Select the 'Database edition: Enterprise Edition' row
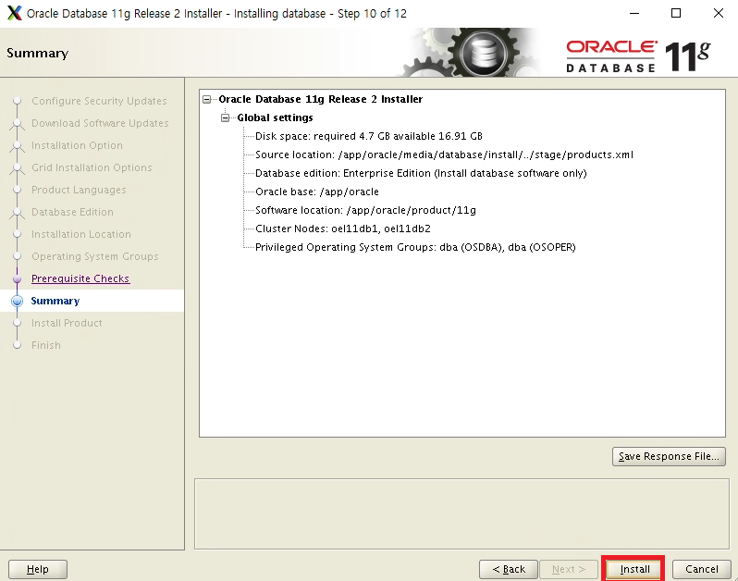The height and width of the screenshot is (581, 738). point(421,173)
